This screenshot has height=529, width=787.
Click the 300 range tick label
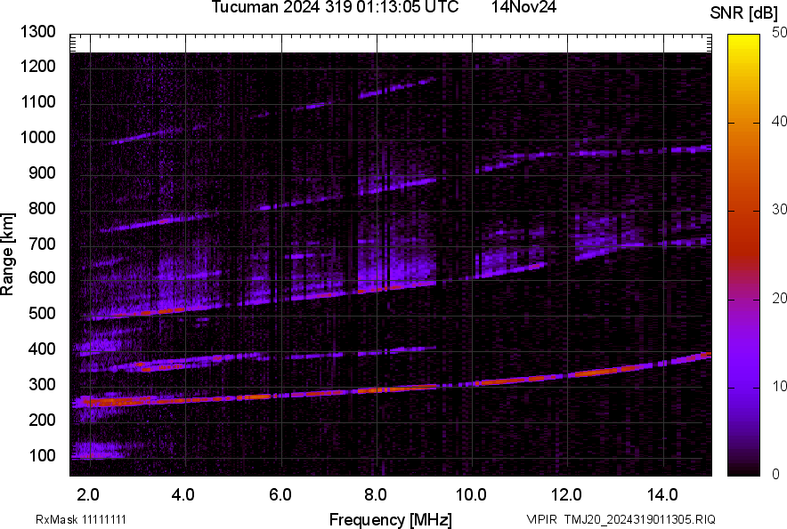(42, 385)
